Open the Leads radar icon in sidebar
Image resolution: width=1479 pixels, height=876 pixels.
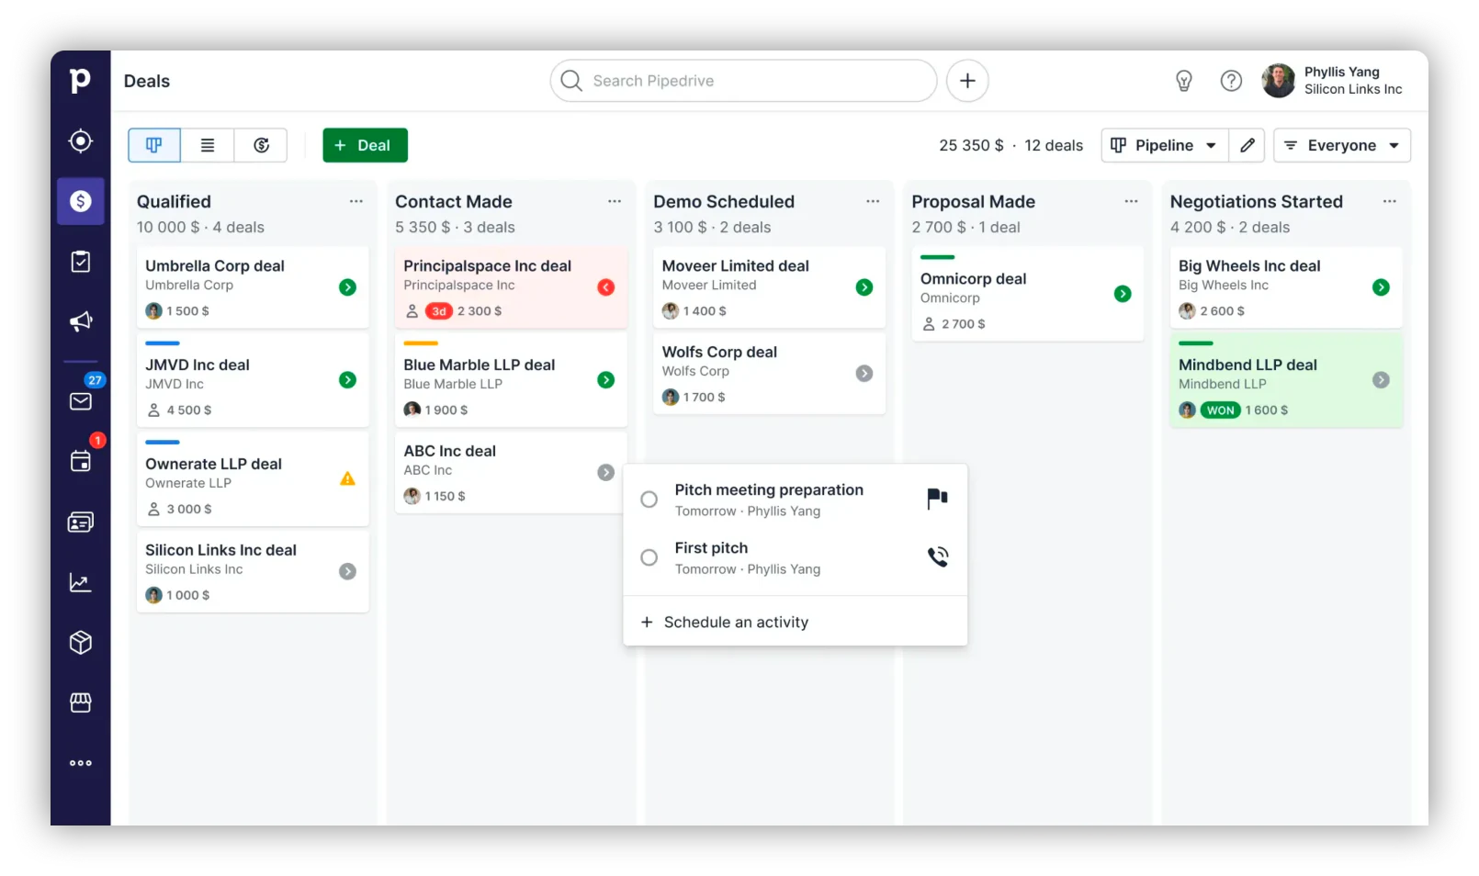(81, 140)
